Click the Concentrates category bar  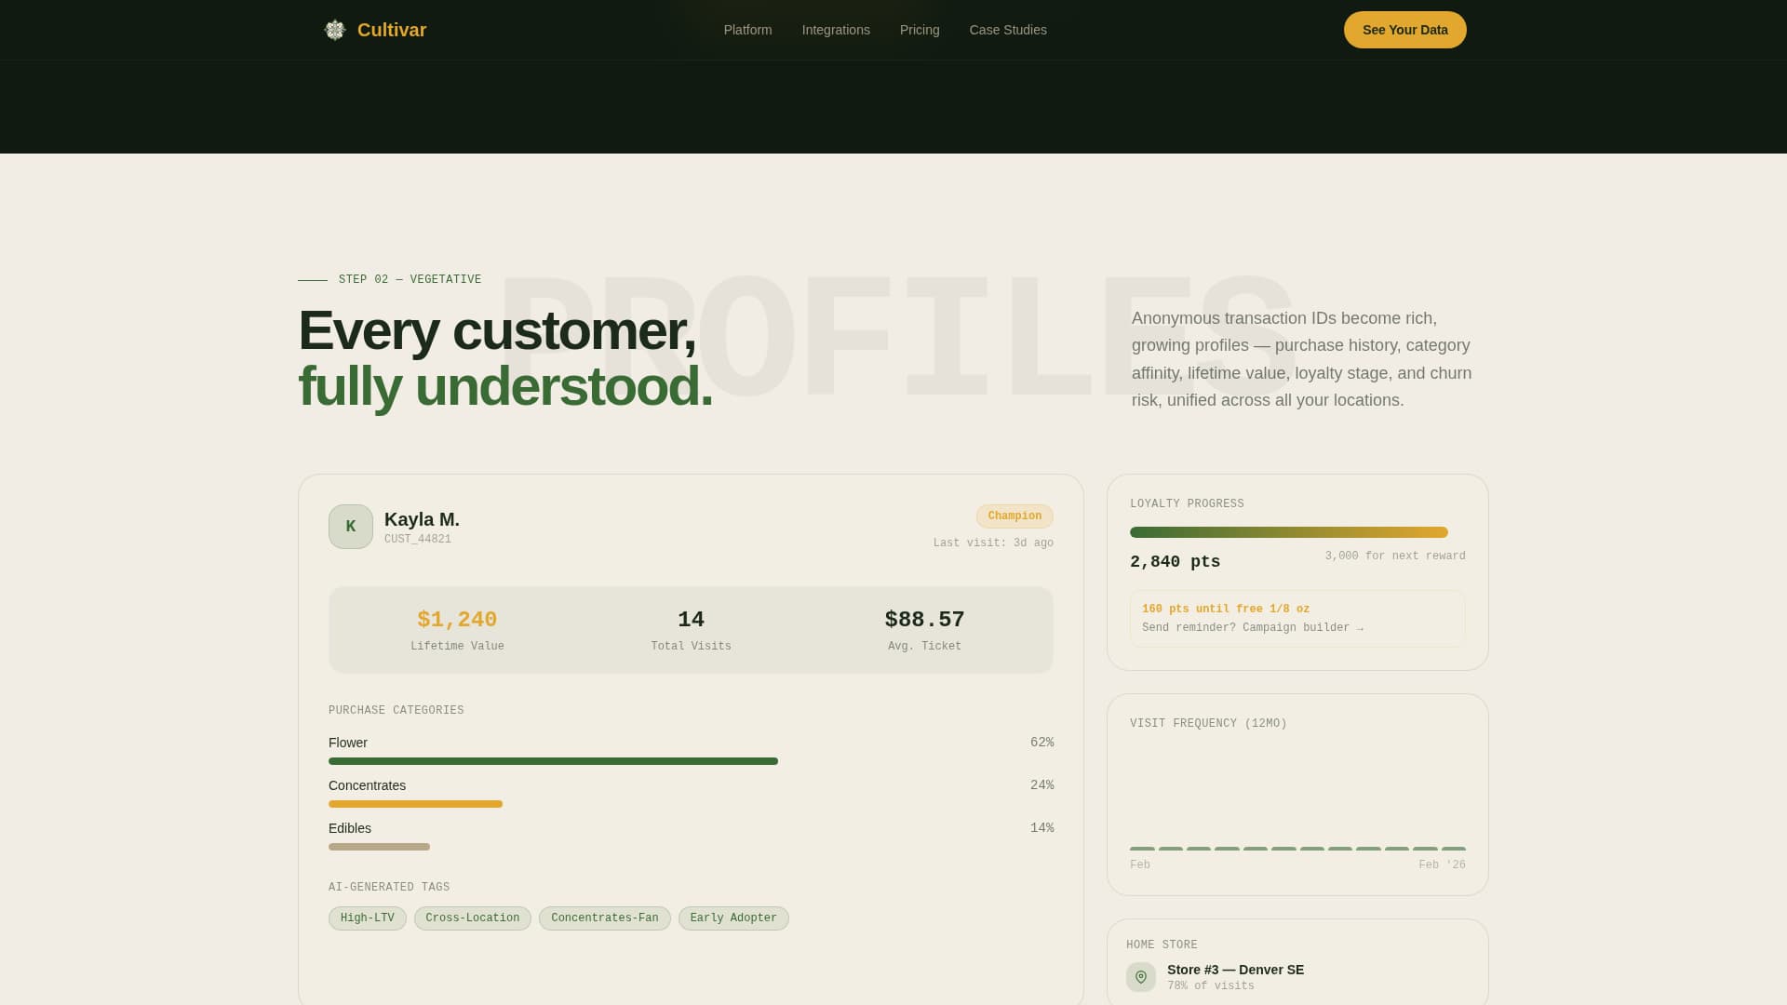[x=415, y=804]
